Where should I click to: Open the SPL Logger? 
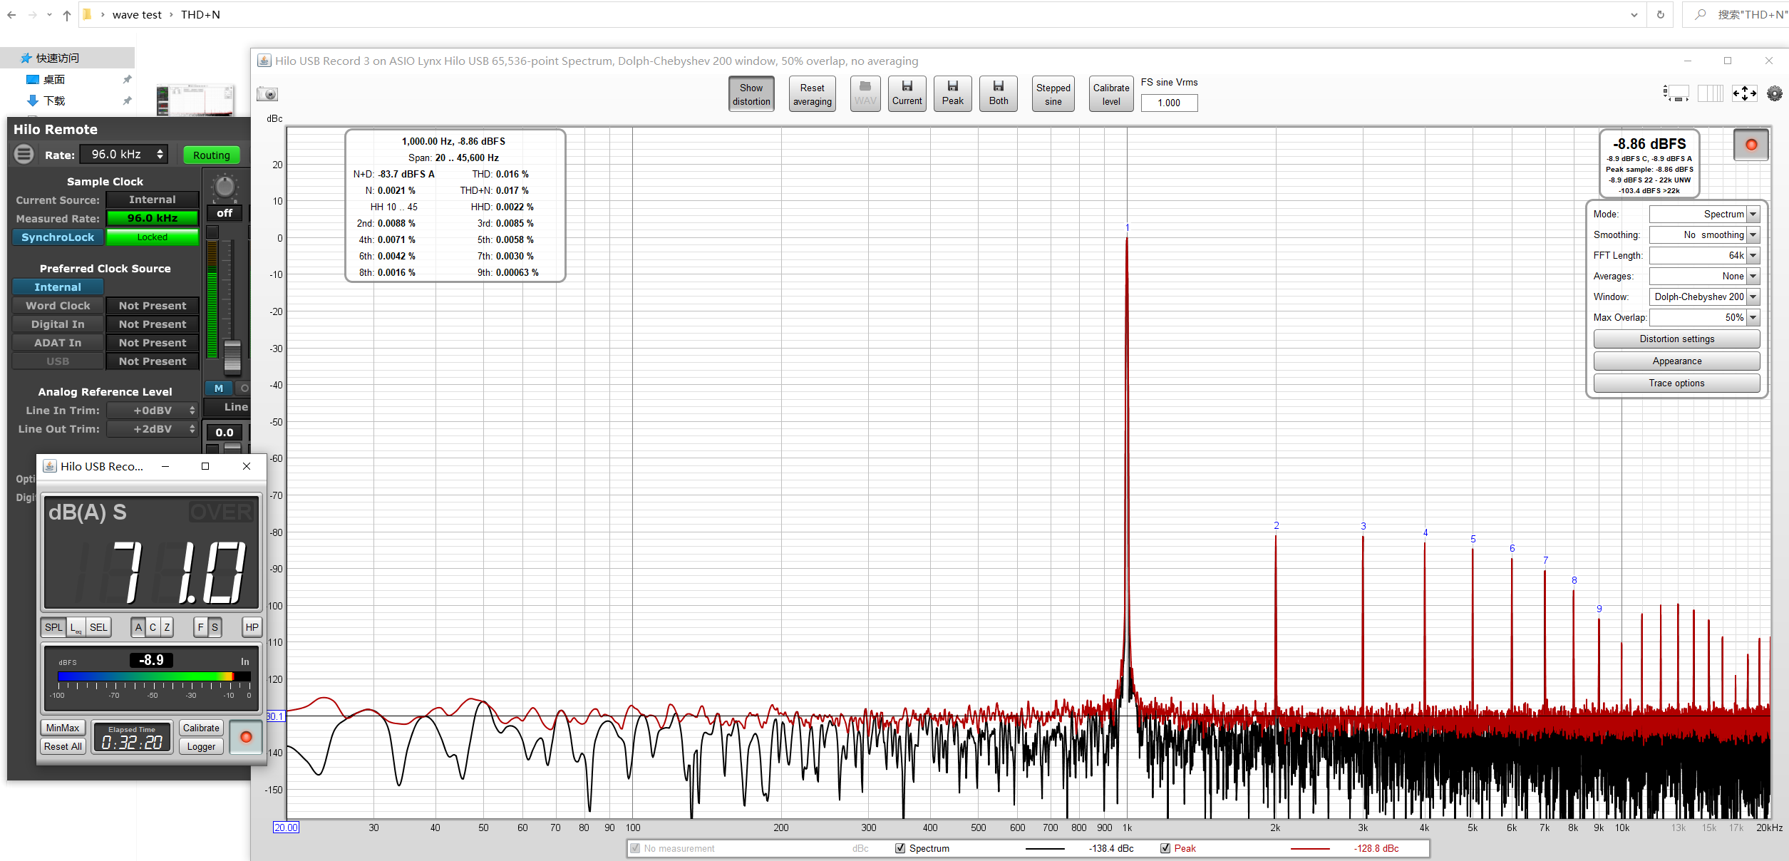201,746
